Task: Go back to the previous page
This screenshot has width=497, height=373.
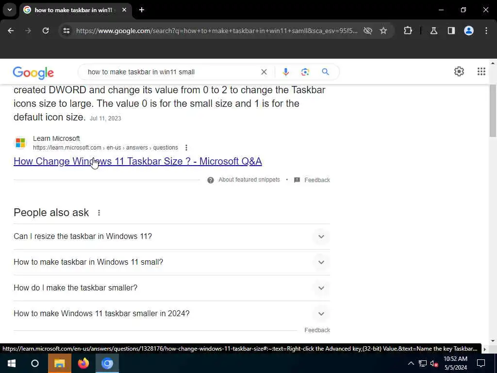Action: [x=11, y=31]
